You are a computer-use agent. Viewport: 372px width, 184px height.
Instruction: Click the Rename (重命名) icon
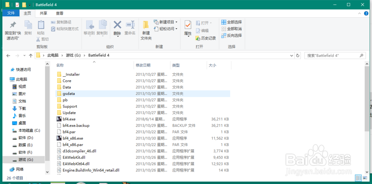130,25
